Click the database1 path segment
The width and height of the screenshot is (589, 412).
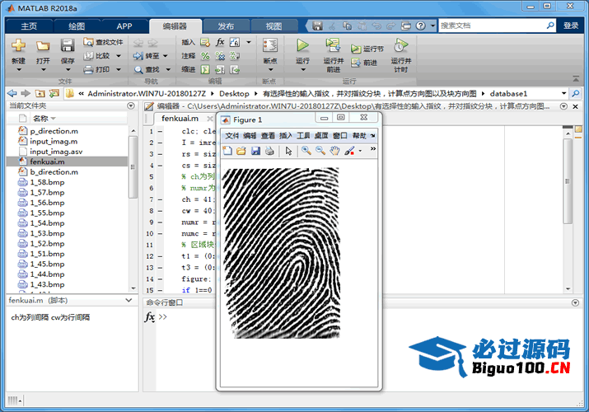(508, 93)
